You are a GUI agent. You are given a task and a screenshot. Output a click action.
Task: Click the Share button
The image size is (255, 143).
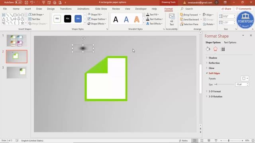pyautogui.click(x=226, y=9)
